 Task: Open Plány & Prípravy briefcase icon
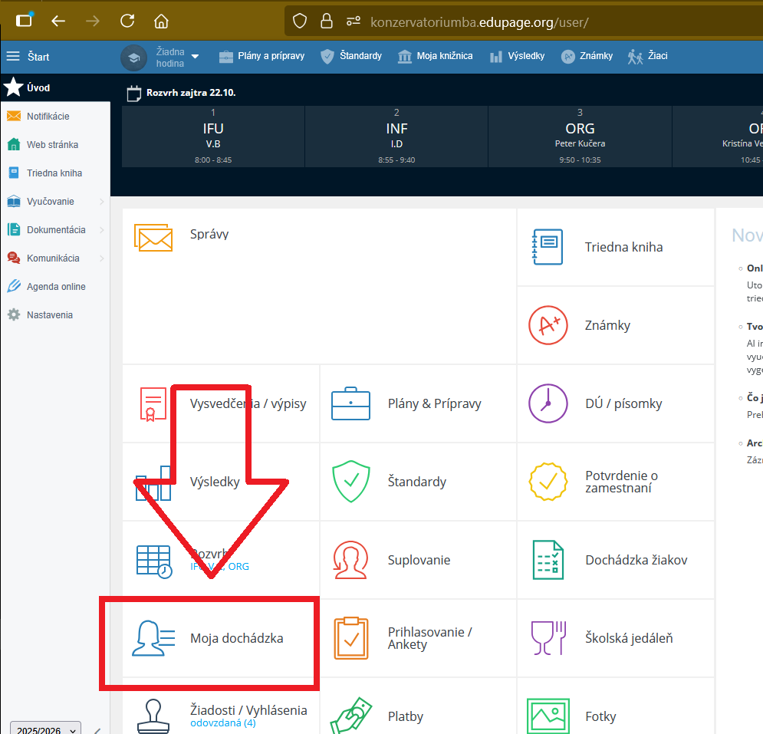[350, 403]
